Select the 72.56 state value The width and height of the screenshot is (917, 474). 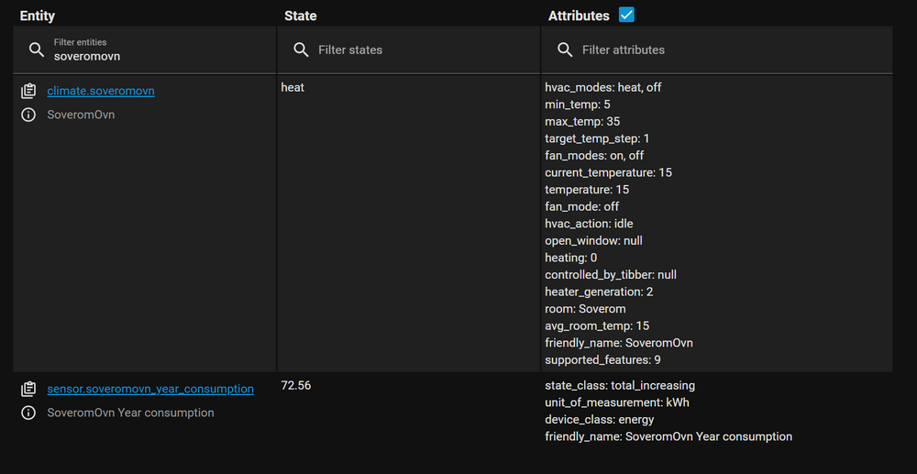[296, 385]
